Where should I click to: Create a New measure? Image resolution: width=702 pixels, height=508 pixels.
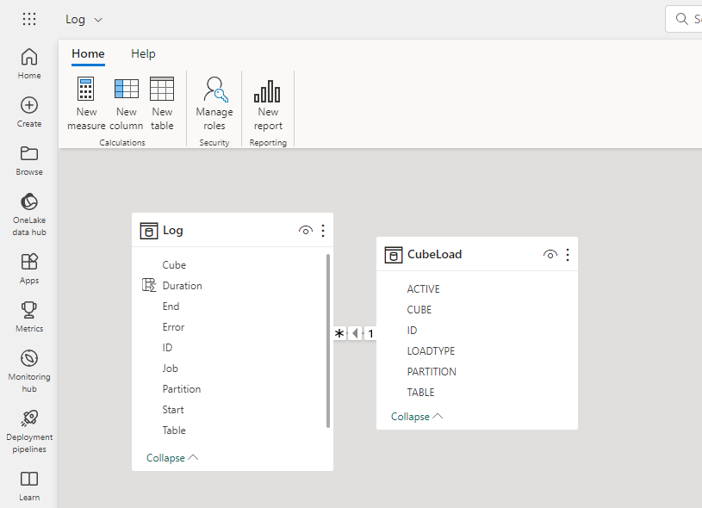coord(86,103)
